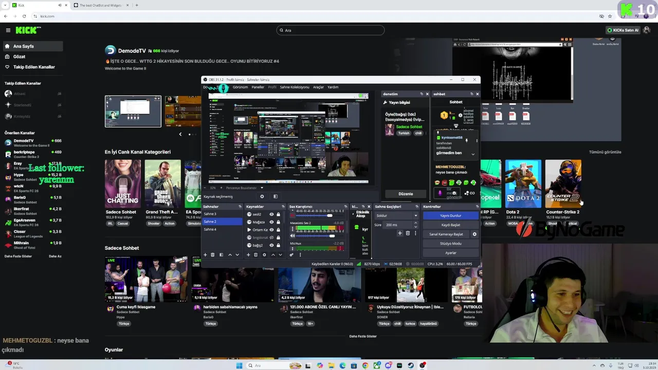This screenshot has width=658, height=370.
Task: Move the selected scene down in Sahneler
Action: (237, 255)
